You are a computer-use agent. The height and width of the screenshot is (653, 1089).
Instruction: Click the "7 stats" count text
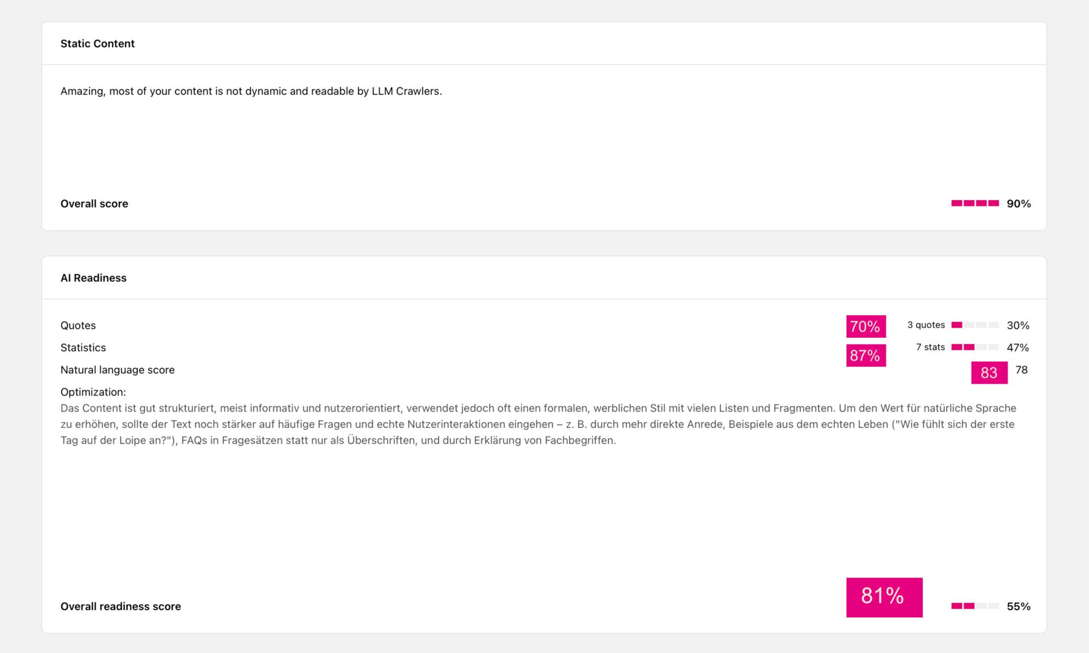[930, 347]
